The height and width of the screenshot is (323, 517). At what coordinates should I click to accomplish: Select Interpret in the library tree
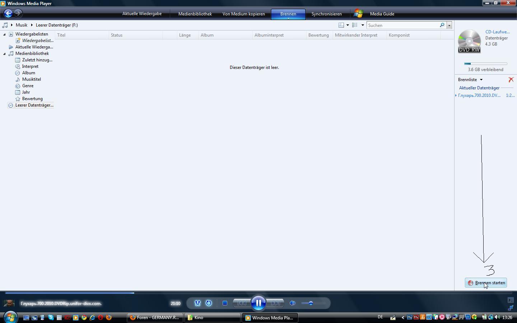click(x=30, y=66)
